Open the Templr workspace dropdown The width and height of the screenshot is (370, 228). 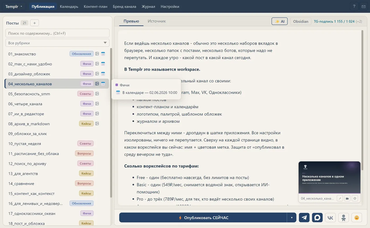point(14,6)
